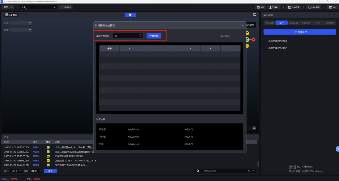The width and height of the screenshot is (339, 181).
Task: Select the 工件 tab
Action: coord(282,23)
